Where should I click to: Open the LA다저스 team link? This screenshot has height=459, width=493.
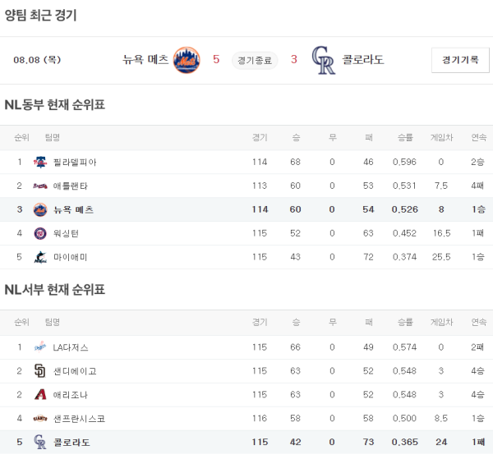71,347
